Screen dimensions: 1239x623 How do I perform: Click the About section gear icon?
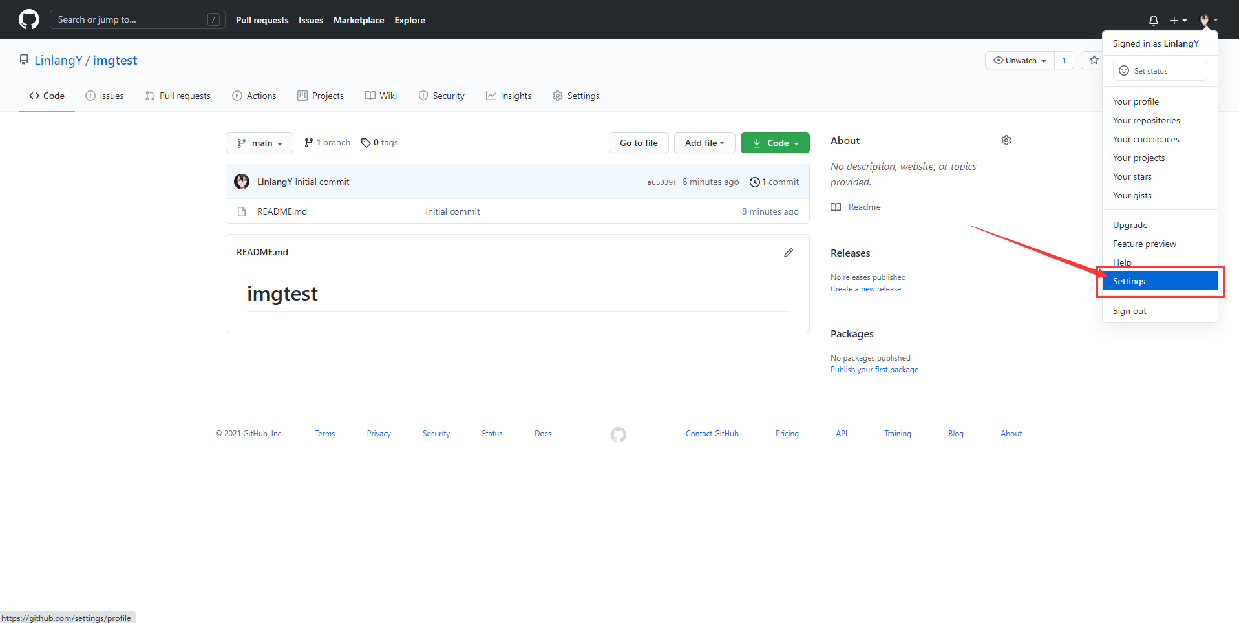(1006, 140)
